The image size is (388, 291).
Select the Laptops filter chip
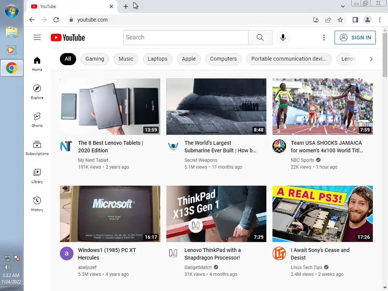[157, 59]
